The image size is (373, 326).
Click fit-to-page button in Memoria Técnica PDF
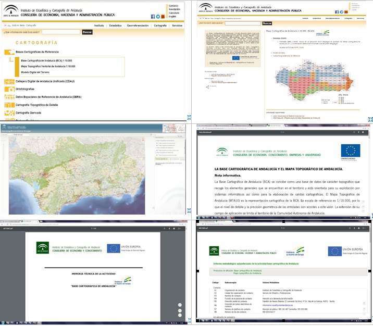pos(180,305)
